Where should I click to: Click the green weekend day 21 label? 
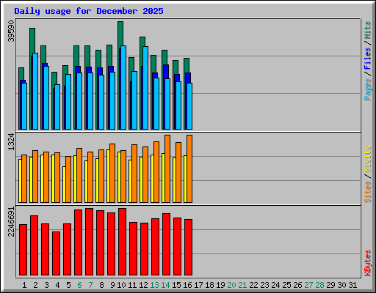point(242,285)
